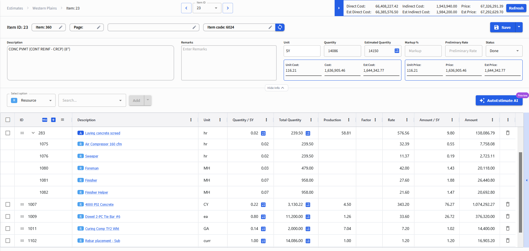Open Rate column options menu

pos(407,120)
